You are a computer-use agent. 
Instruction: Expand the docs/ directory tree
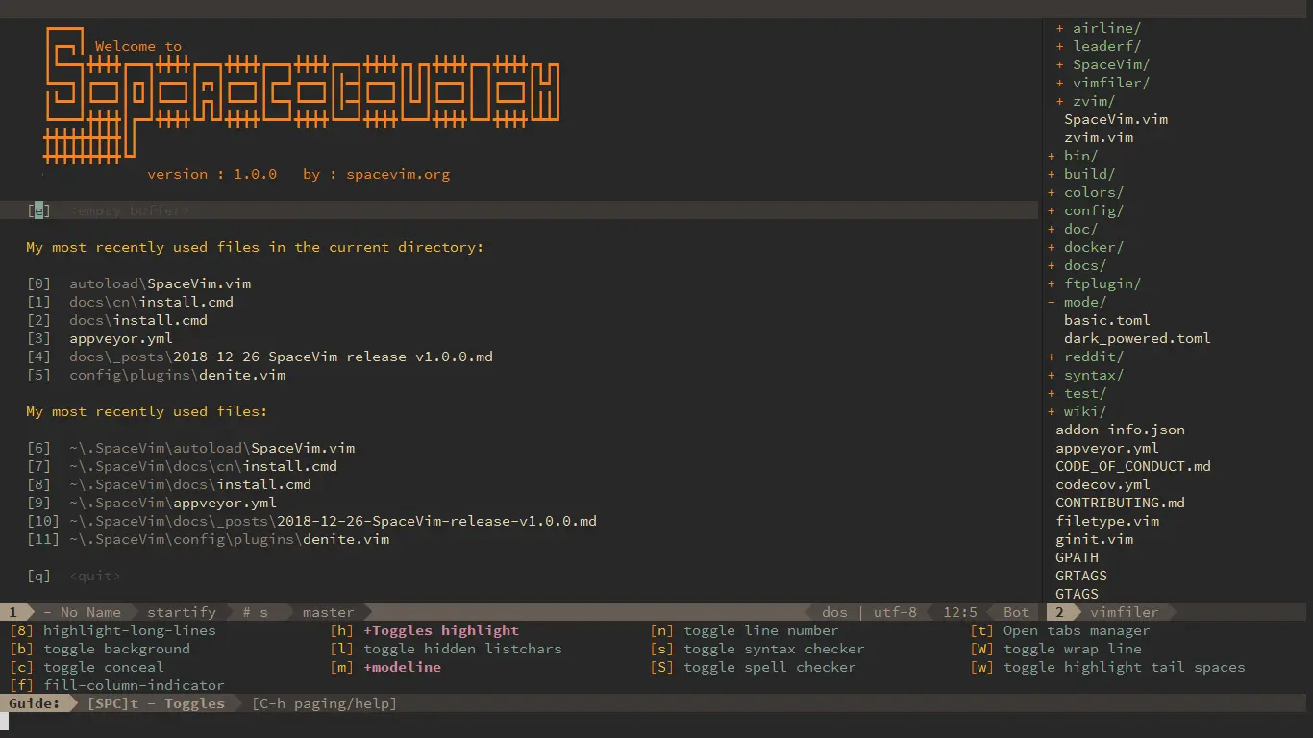click(1085, 265)
